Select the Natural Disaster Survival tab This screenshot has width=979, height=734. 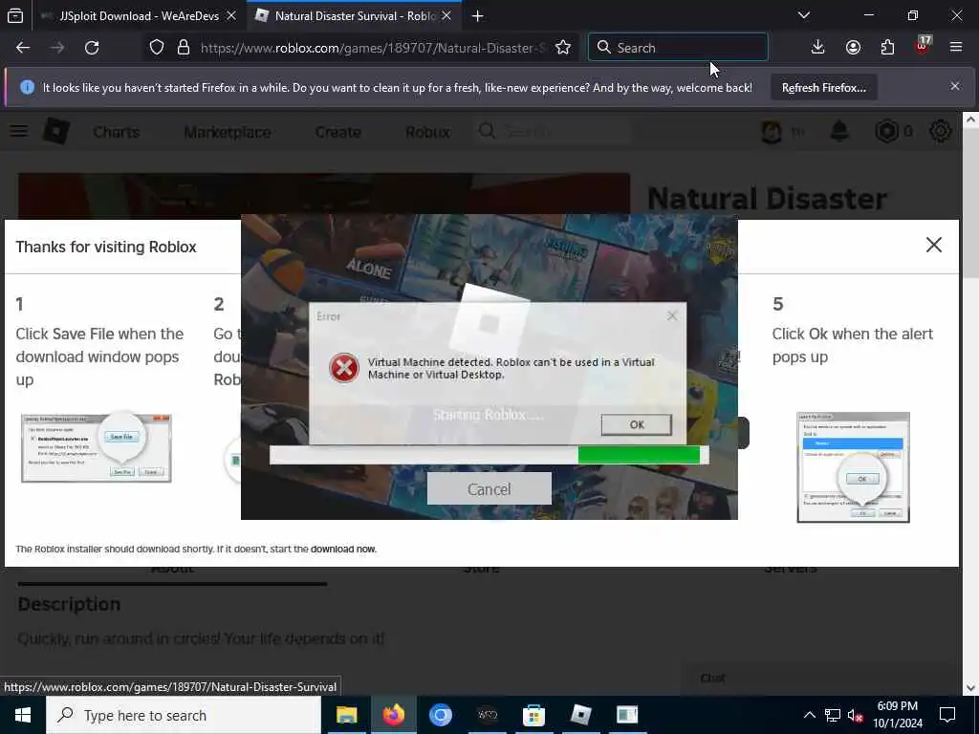(x=355, y=16)
